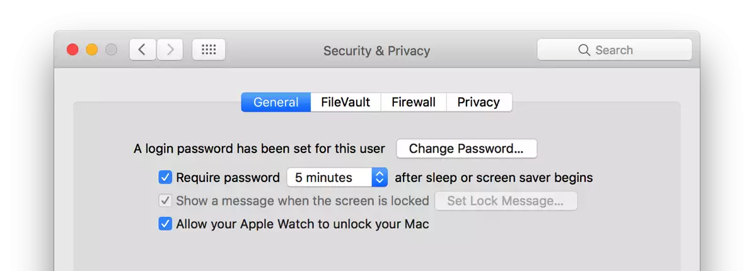Click the 'A login password has been set' text
754x271 pixels.
click(x=259, y=149)
